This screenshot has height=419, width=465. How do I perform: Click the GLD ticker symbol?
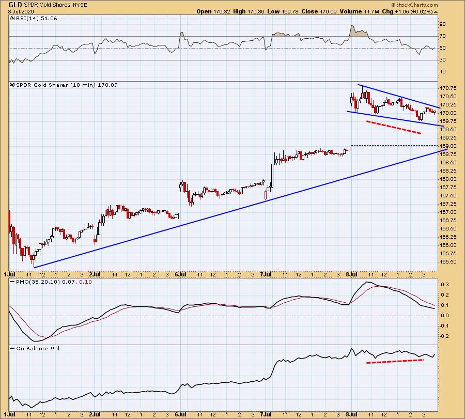point(14,5)
